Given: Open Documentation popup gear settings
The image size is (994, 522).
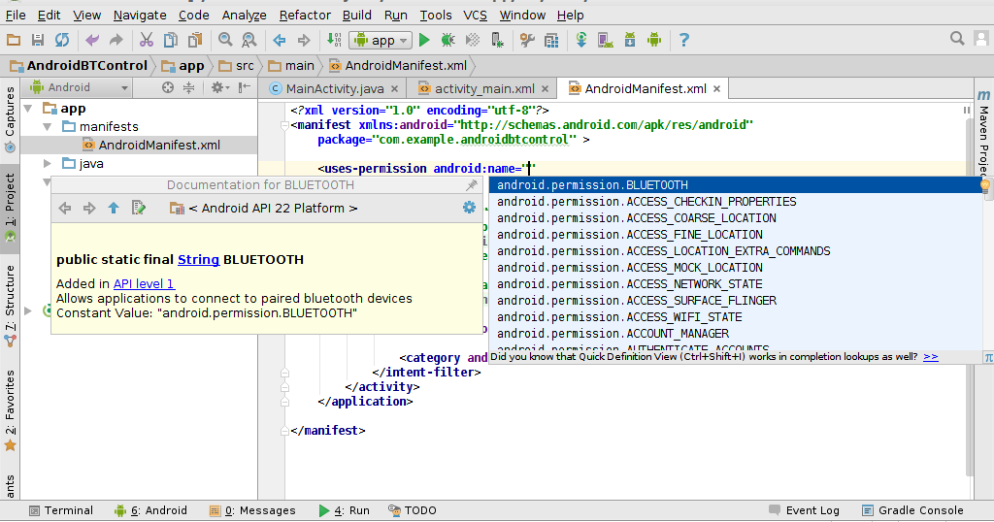Looking at the screenshot, I should tap(469, 208).
